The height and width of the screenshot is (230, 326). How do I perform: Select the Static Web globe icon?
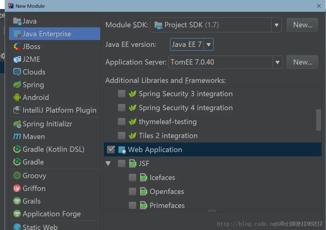pyautogui.click(x=17, y=227)
